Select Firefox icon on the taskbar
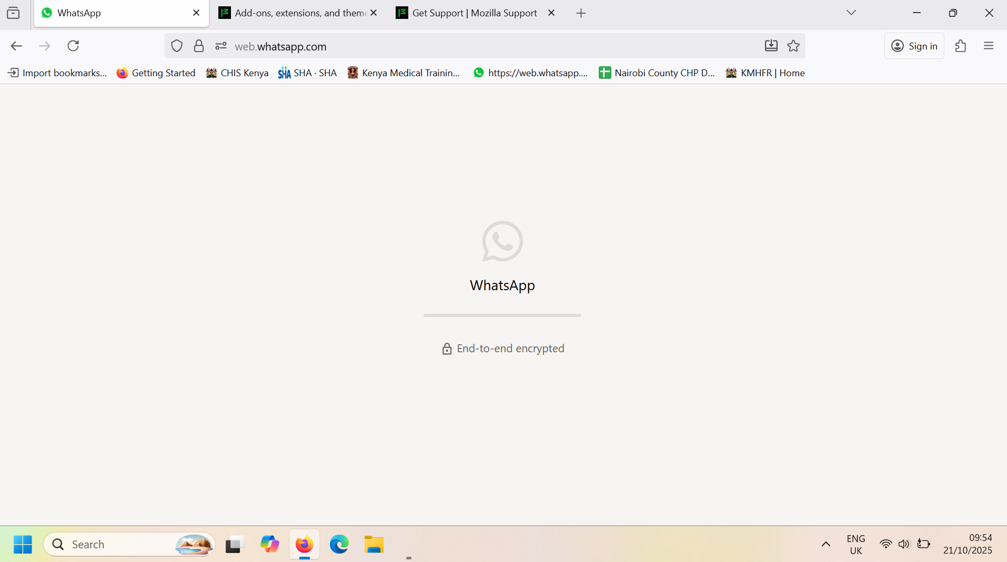The width and height of the screenshot is (1007, 562). pyautogui.click(x=305, y=545)
